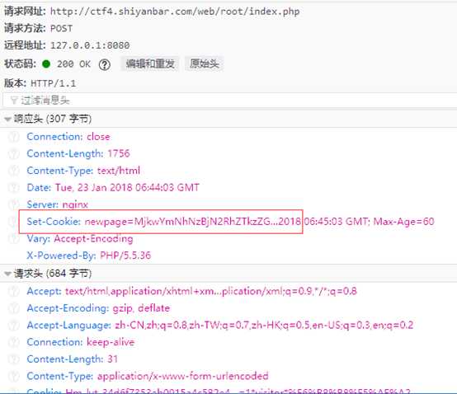The width and height of the screenshot is (457, 394).
Task: Collapse the 请求头 (684 字节) section
Action: pos(7,274)
